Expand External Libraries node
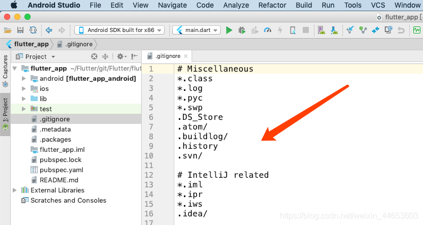 (x=15, y=190)
